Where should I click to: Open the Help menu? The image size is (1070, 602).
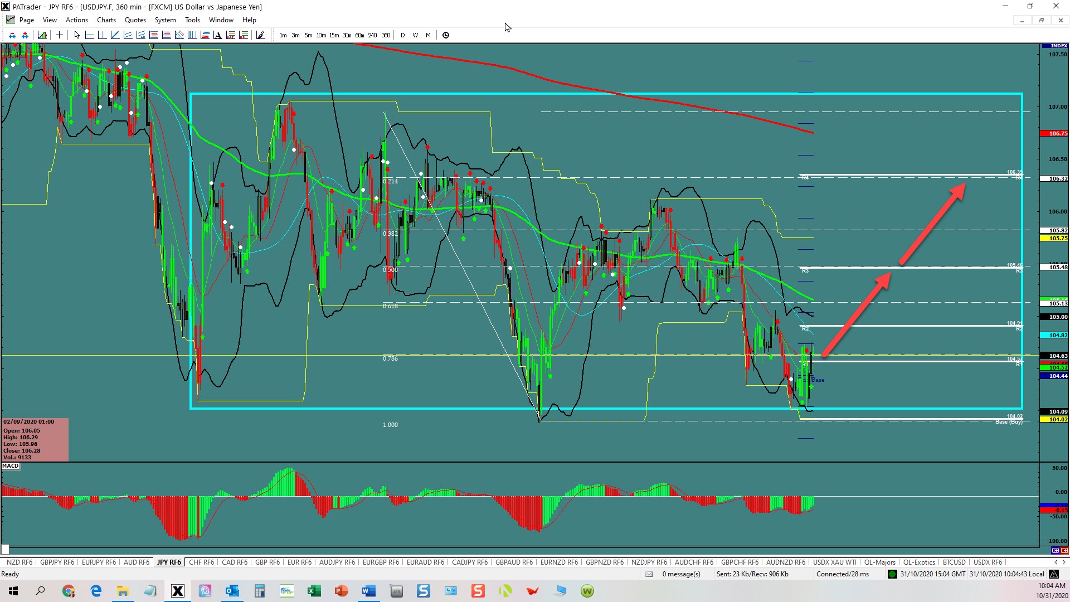[249, 20]
